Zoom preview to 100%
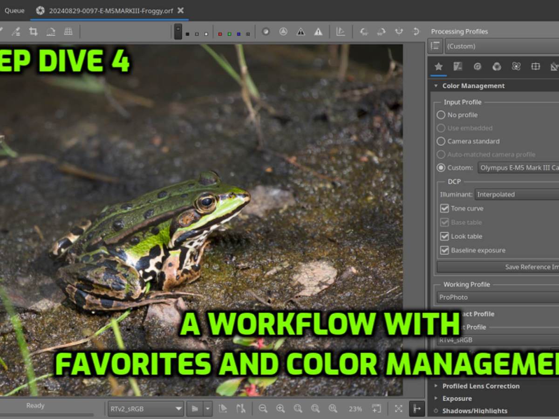 pyautogui.click(x=333, y=409)
